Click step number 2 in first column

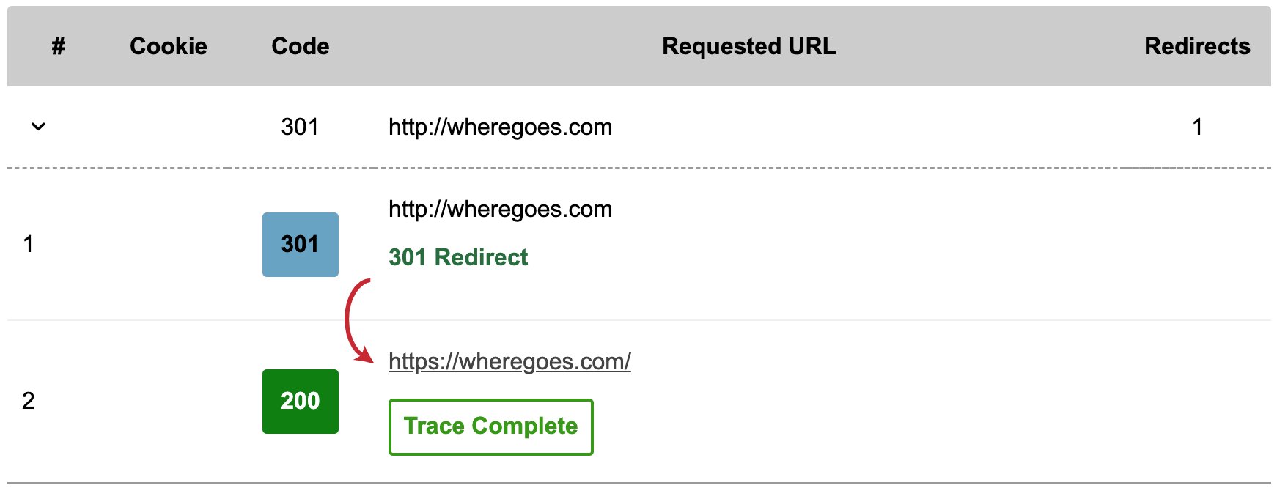click(x=28, y=401)
